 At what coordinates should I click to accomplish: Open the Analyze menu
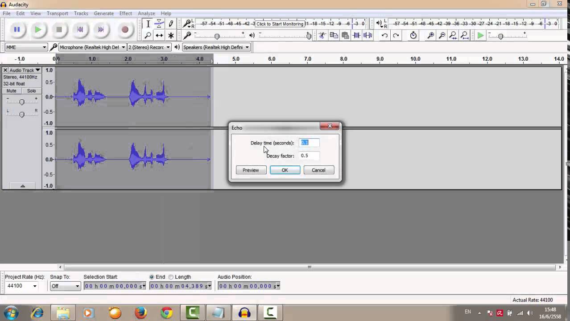coord(146,13)
